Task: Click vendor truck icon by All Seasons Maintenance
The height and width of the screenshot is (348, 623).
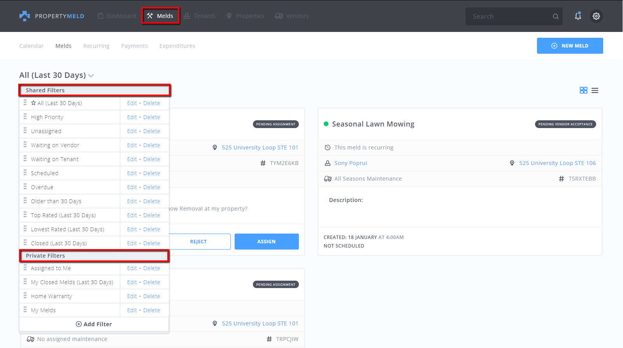Action: tap(328, 179)
